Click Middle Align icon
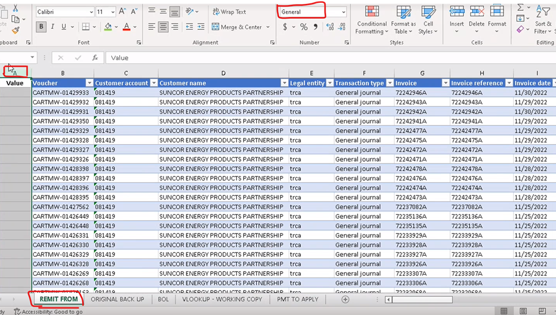 163,11
